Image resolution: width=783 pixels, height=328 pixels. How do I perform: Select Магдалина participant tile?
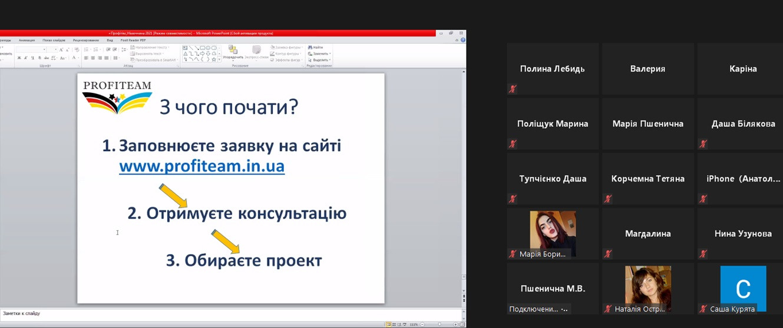(x=648, y=233)
